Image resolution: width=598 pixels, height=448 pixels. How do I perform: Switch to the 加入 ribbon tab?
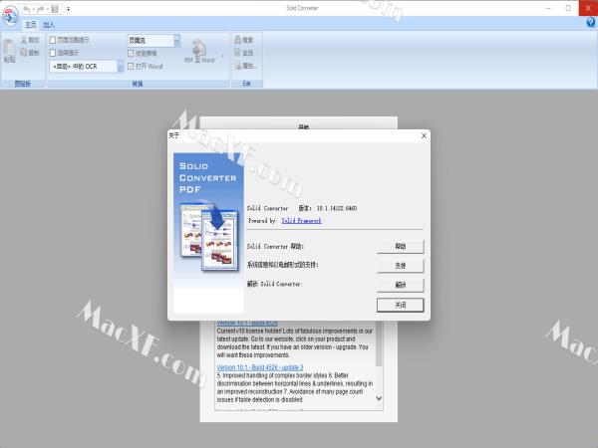pyautogui.click(x=49, y=25)
